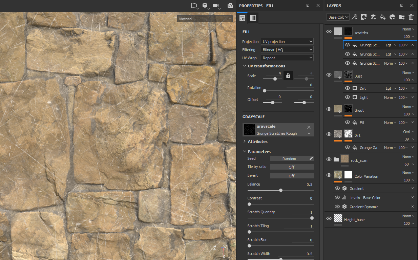Open the Projection dropdown
418x260 pixels.
point(287,42)
